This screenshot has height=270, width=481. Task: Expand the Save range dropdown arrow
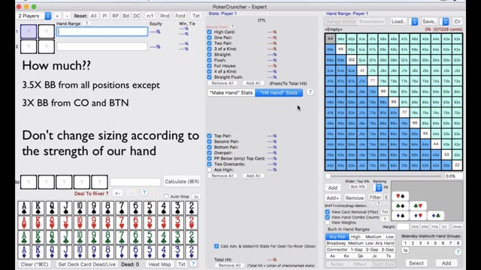pos(446,22)
